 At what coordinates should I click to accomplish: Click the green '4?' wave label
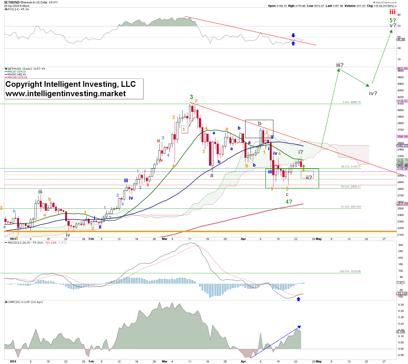(289, 202)
